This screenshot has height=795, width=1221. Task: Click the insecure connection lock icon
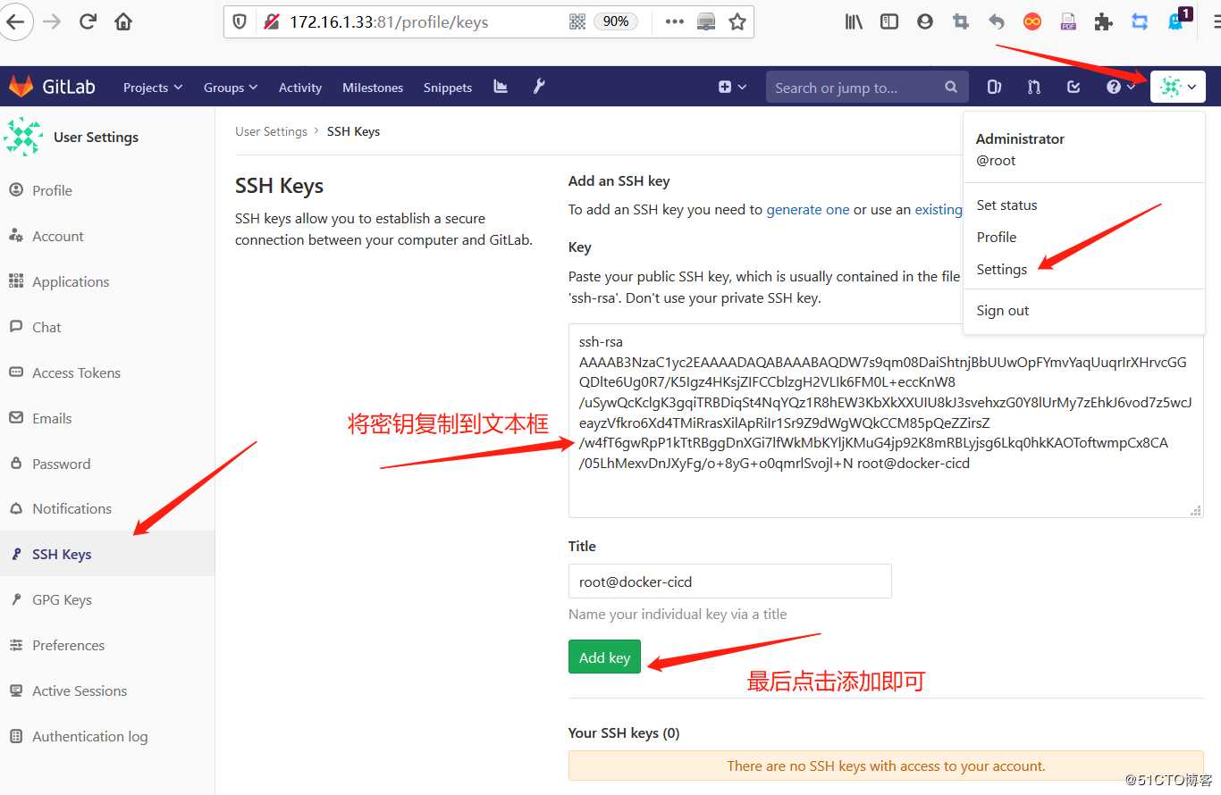click(271, 22)
